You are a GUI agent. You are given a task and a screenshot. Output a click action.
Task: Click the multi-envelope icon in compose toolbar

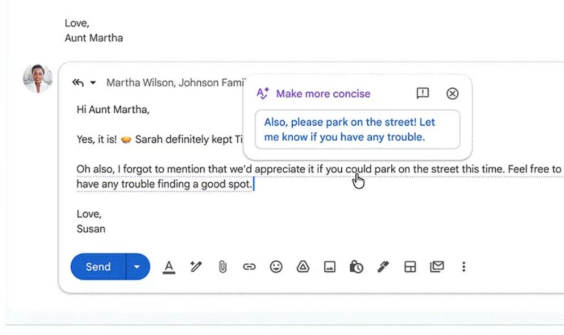pyautogui.click(x=437, y=267)
